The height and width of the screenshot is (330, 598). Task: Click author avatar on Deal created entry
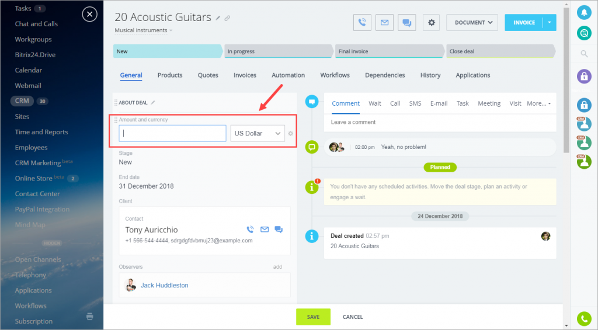[546, 236]
